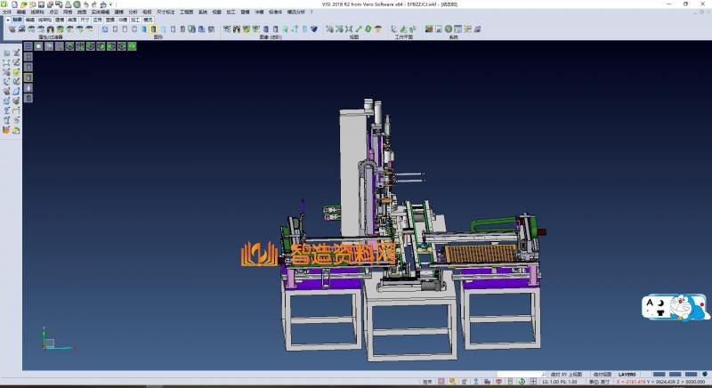
Task: Click the 绝对 XY 上视图 status button
Action: point(565,375)
